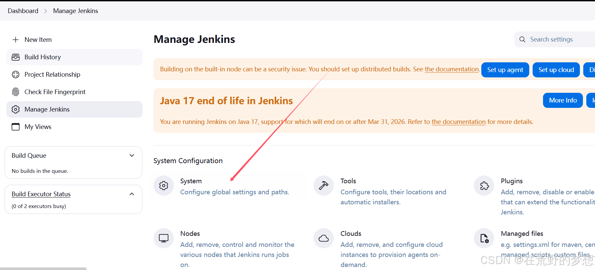Click the 'System Configuration' section heading
This screenshot has width=595, height=270.
188,161
